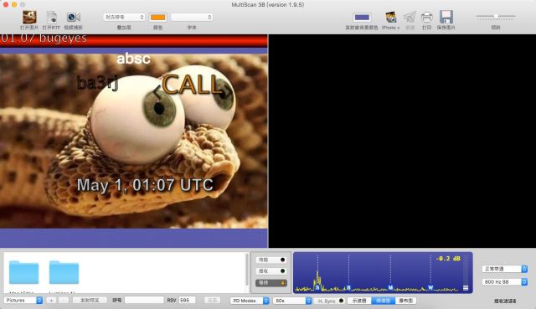536x309 pixels.
Task: Open the Pictures folder dropdown
Action: pyautogui.click(x=23, y=300)
